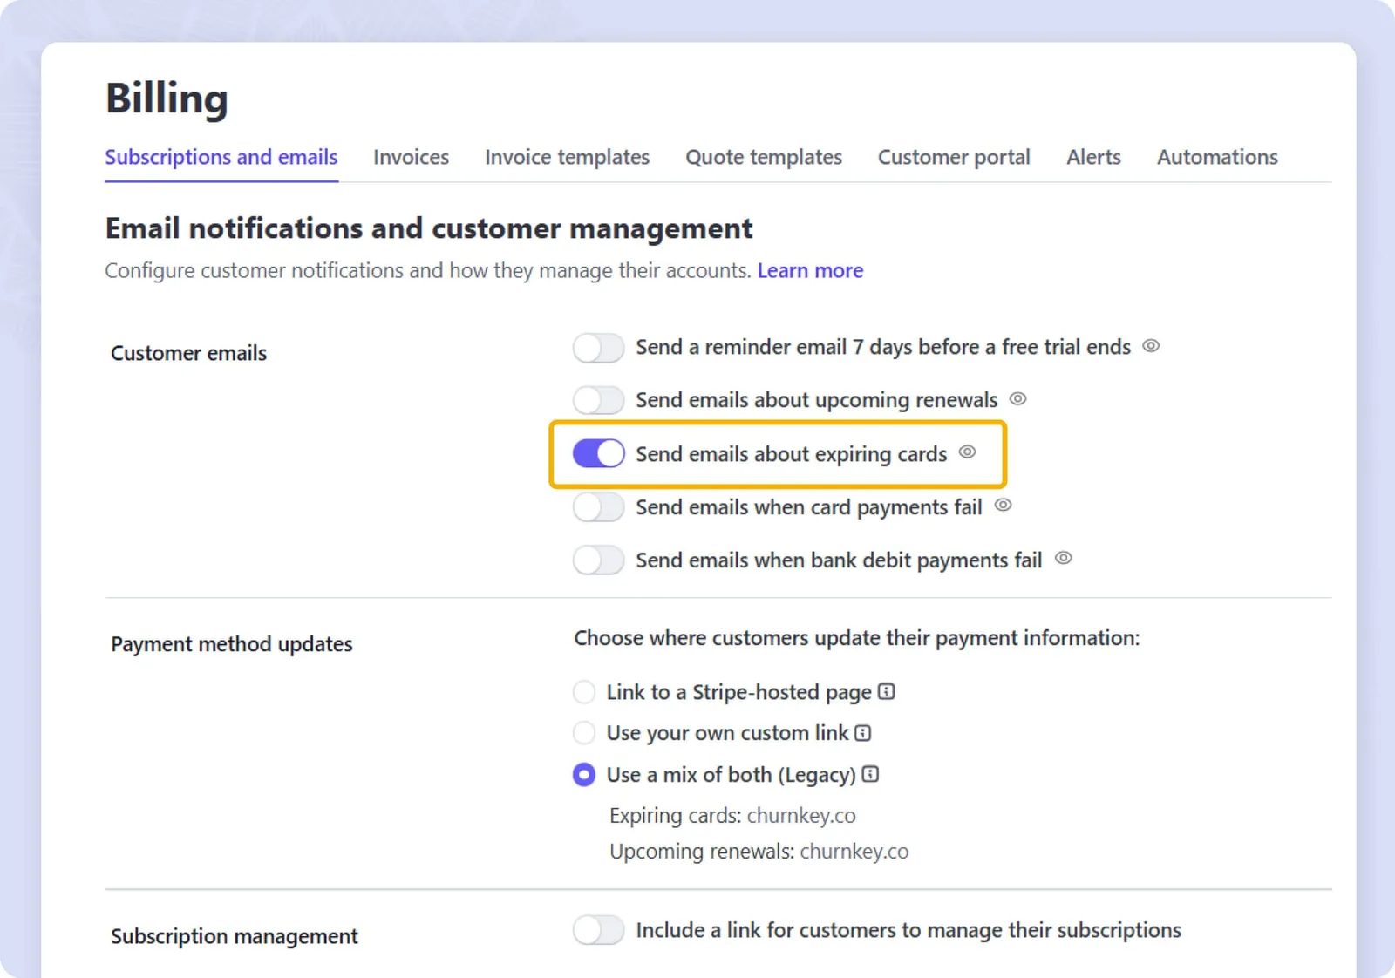Open the Subscriptions and emails tab
1395x978 pixels.
point(221,157)
